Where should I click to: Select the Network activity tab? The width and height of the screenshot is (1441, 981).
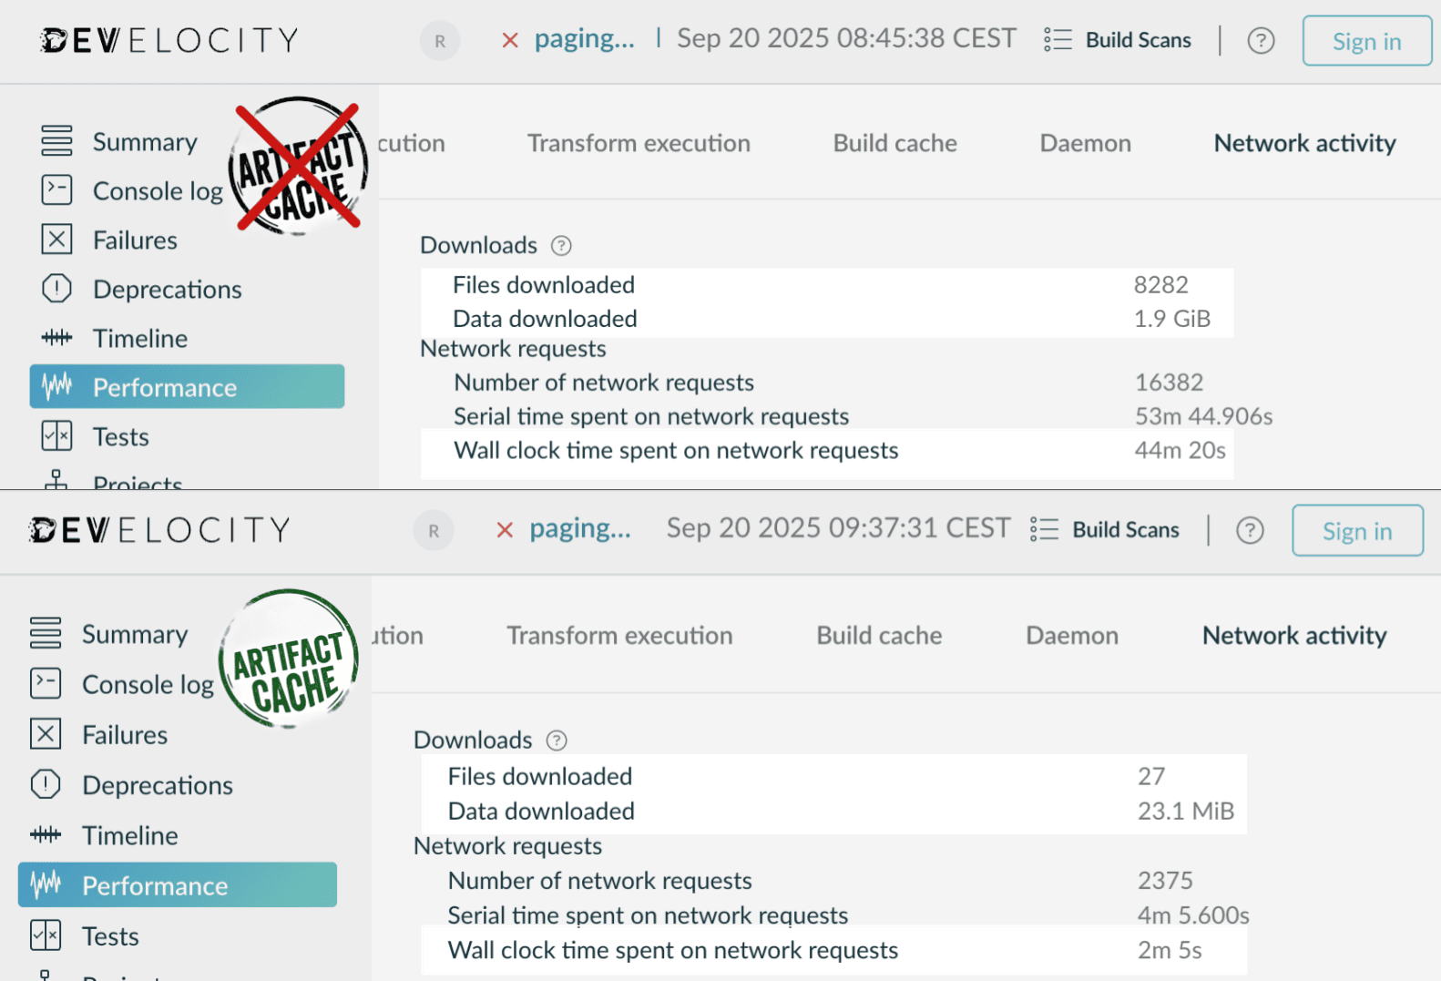click(x=1304, y=143)
